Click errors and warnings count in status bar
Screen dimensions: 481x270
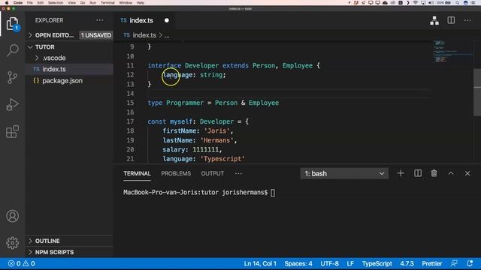pos(22,263)
